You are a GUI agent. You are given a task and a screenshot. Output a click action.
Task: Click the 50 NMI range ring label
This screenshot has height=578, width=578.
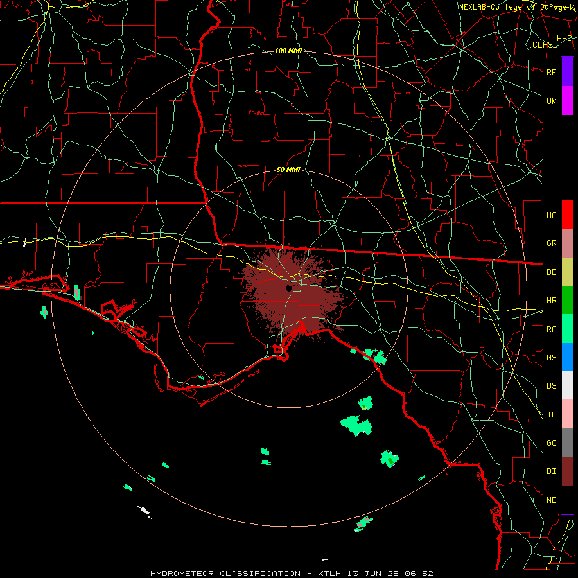coord(288,170)
